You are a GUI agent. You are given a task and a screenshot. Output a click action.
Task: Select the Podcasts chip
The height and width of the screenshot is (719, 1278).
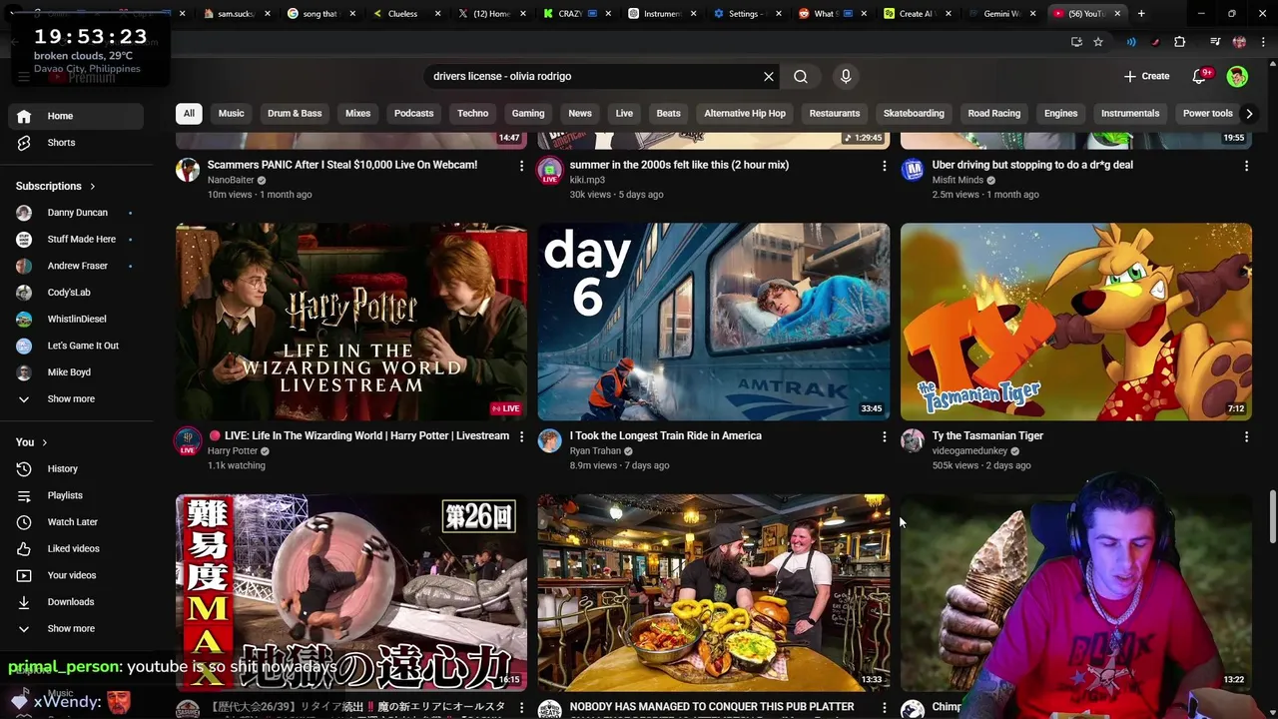tap(413, 113)
